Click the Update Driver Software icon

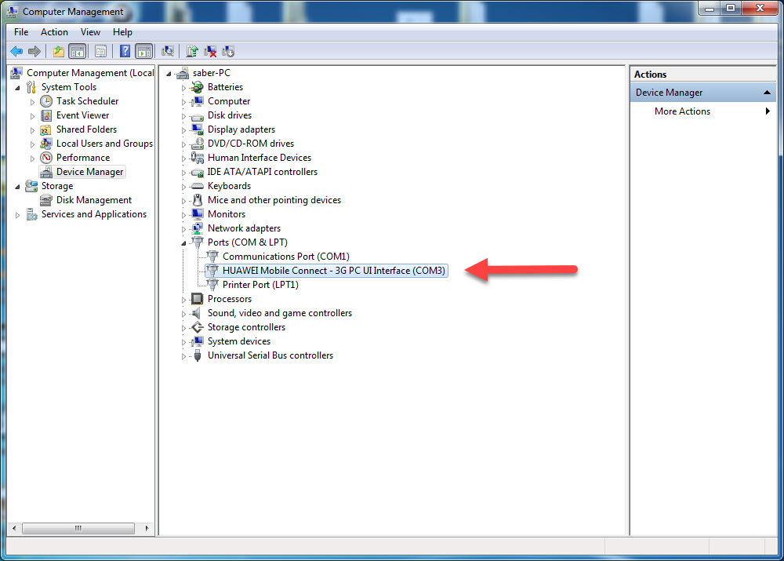click(x=191, y=51)
